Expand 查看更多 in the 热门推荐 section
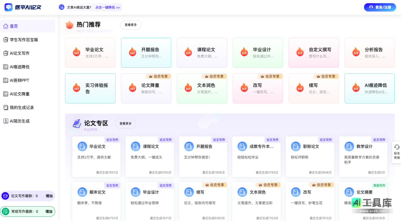Image resolution: width=401 pixels, height=221 pixels. tap(131, 25)
